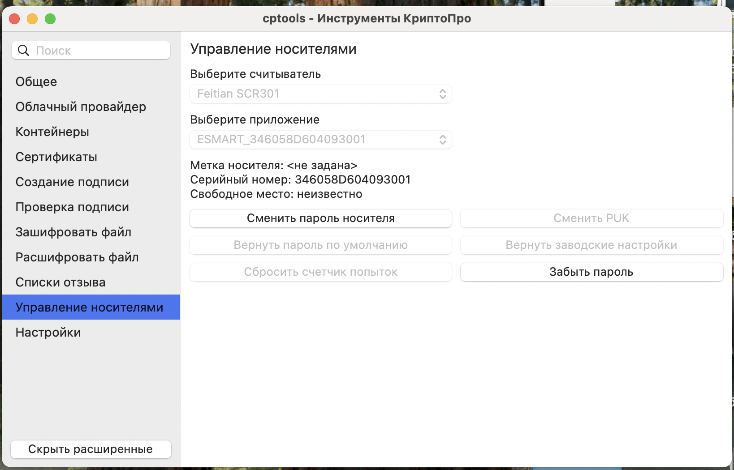Click the magnifier icon in search field
The width and height of the screenshot is (734, 470).
point(23,50)
